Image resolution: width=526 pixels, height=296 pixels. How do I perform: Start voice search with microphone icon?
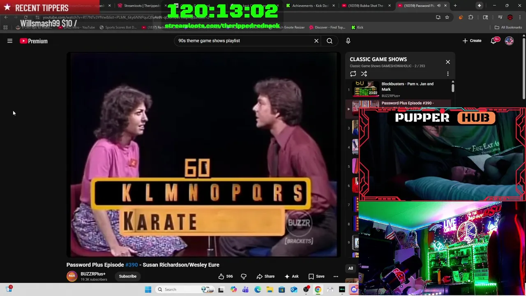(348, 41)
